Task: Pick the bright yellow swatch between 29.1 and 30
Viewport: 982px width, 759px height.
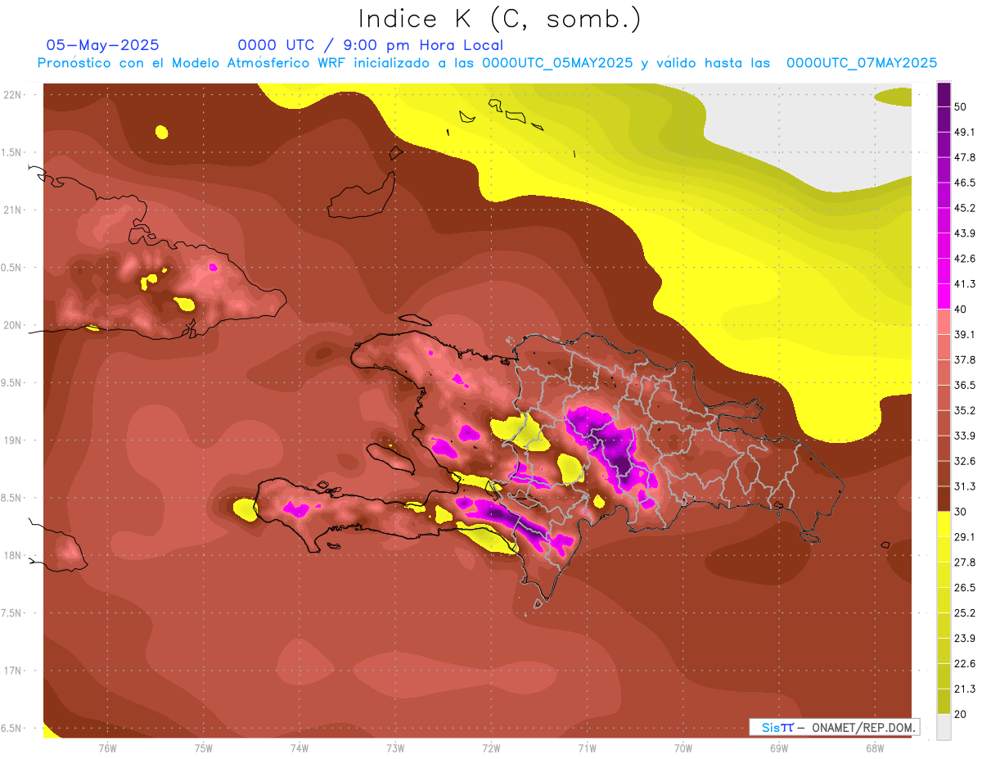Action: tap(944, 525)
